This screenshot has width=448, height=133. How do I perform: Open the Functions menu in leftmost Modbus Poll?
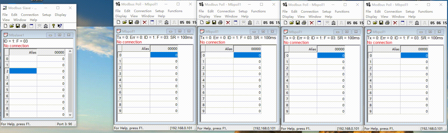coord(175,11)
